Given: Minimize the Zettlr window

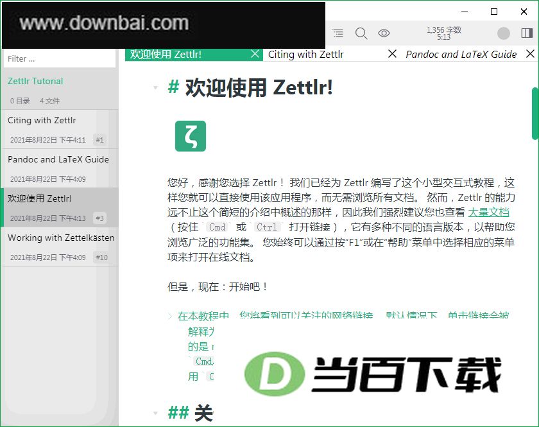Looking at the screenshot, I should coord(465,12).
